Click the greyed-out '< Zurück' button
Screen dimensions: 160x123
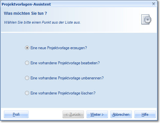pos(73,114)
